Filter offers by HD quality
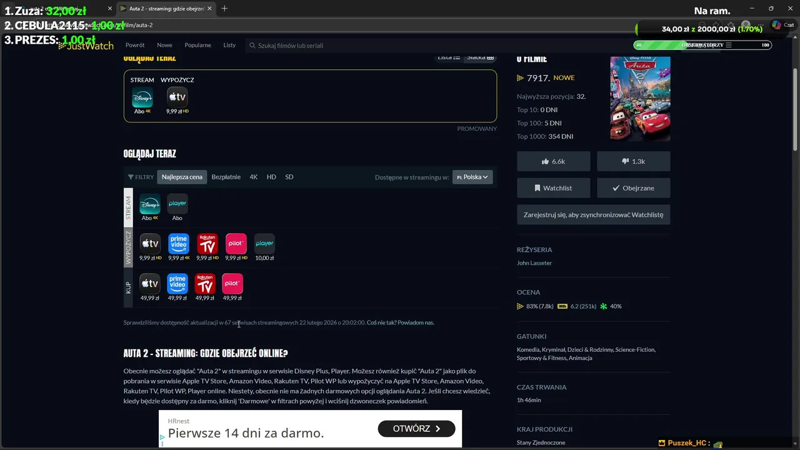The image size is (800, 450). point(271,177)
